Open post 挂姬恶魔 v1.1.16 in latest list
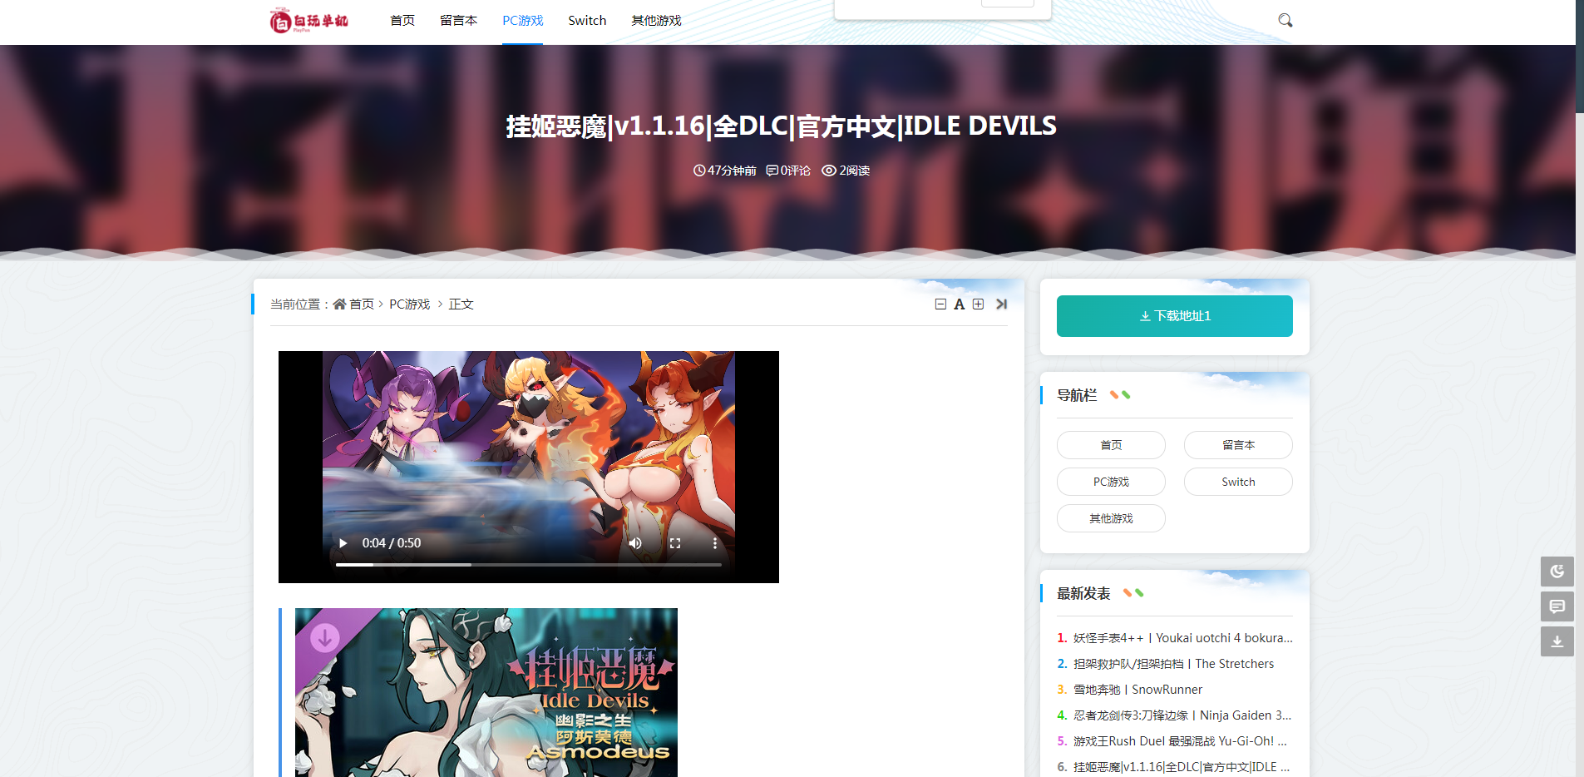 pyautogui.click(x=1182, y=767)
